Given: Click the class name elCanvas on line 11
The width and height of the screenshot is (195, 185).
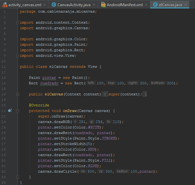Looking at the screenshot, I should tap(58, 67).
